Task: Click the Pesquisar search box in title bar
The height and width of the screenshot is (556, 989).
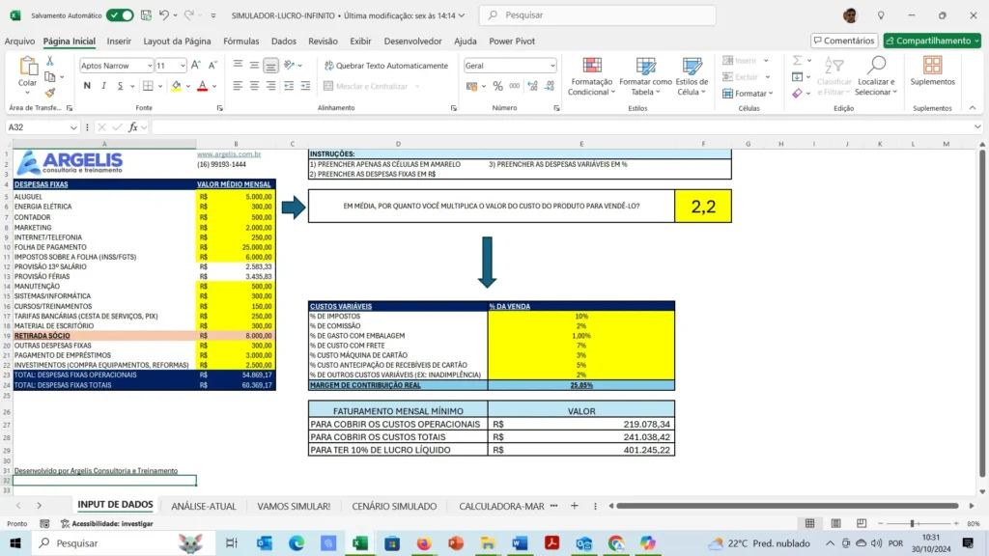Action: coord(597,15)
